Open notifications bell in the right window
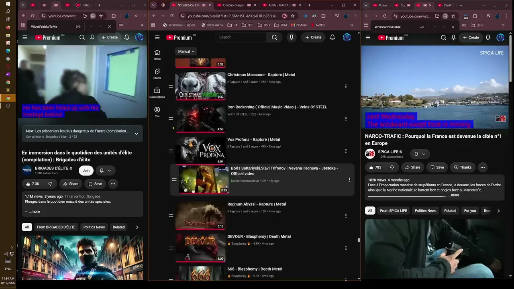Viewport: 514px width, 289px height. (x=488, y=37)
